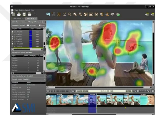Open the folder icon in the toolbar
155x115 pixels.
(x=19, y=14)
